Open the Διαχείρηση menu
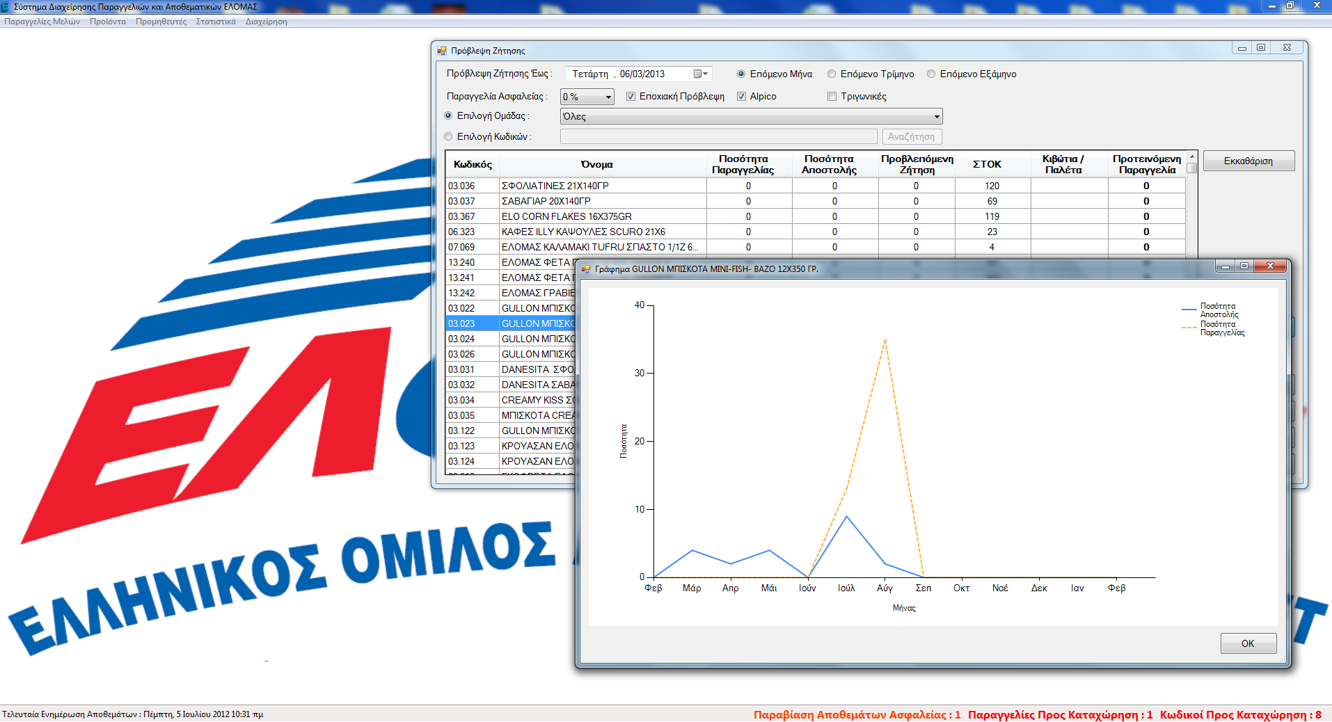Viewport: 1332px width, 722px height. click(x=266, y=22)
